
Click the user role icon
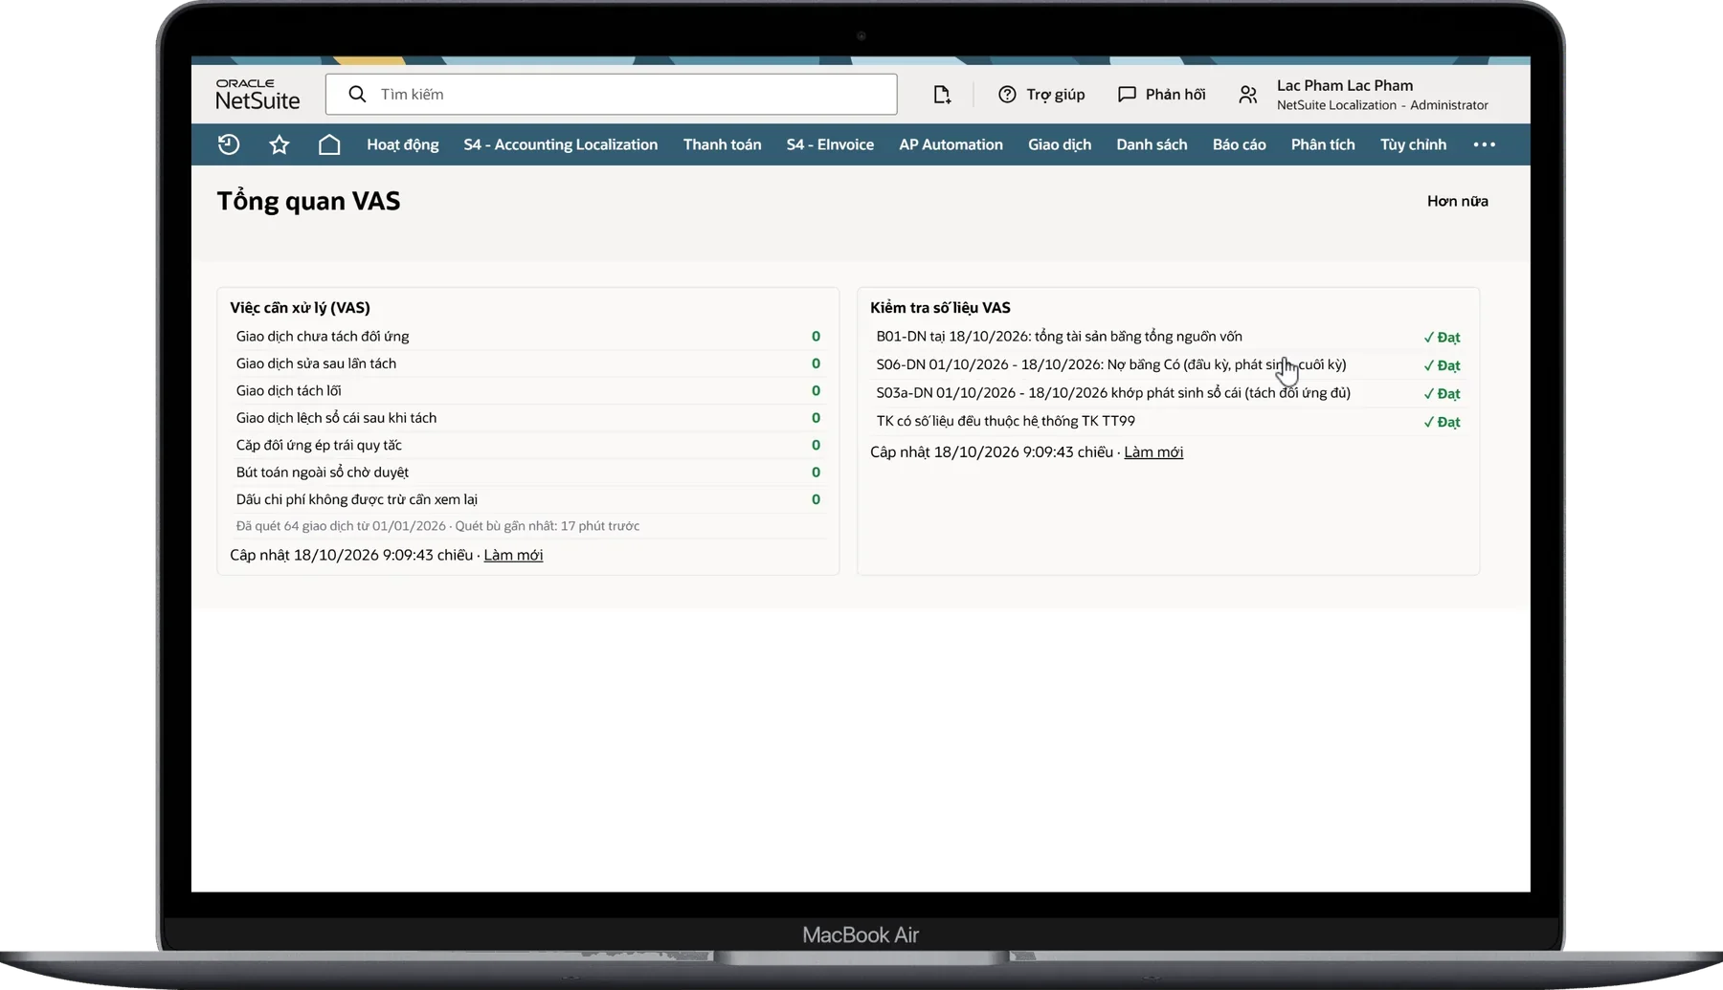point(1247,94)
